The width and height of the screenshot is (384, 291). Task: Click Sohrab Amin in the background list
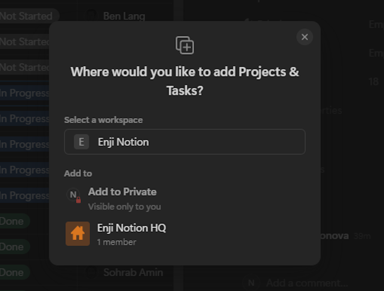pyautogui.click(x=133, y=272)
